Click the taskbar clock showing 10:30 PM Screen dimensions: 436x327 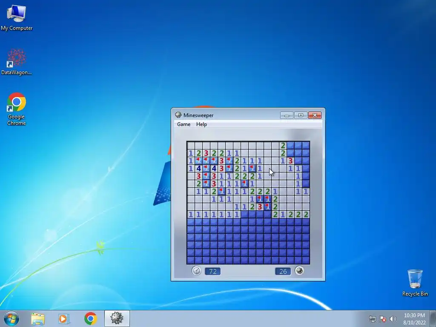tap(414, 319)
